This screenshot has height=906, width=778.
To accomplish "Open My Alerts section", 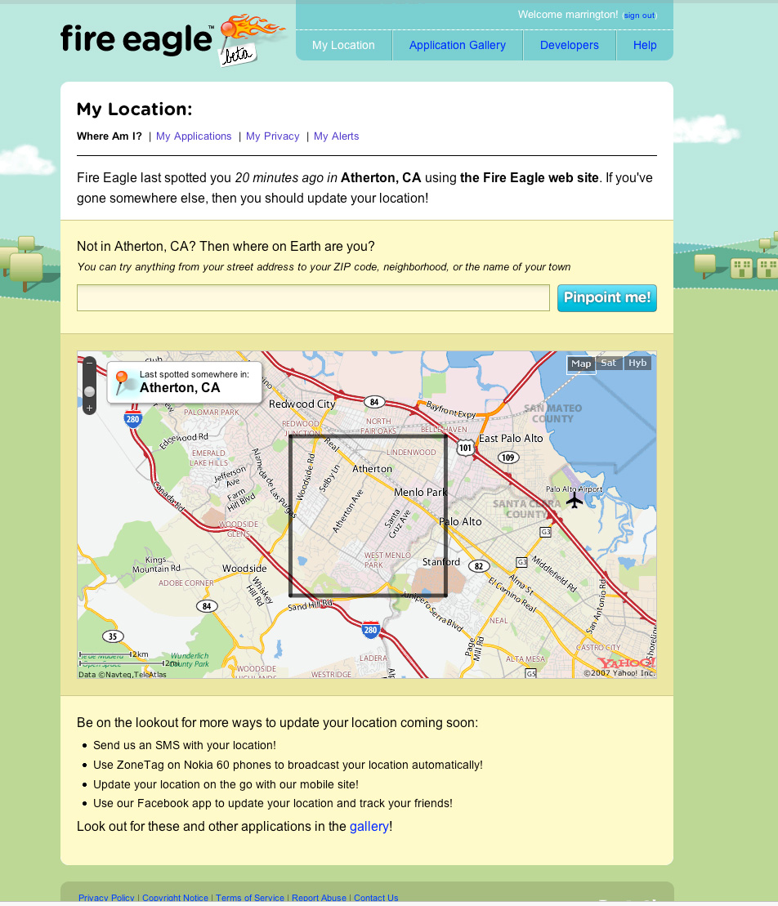I will click(337, 136).
